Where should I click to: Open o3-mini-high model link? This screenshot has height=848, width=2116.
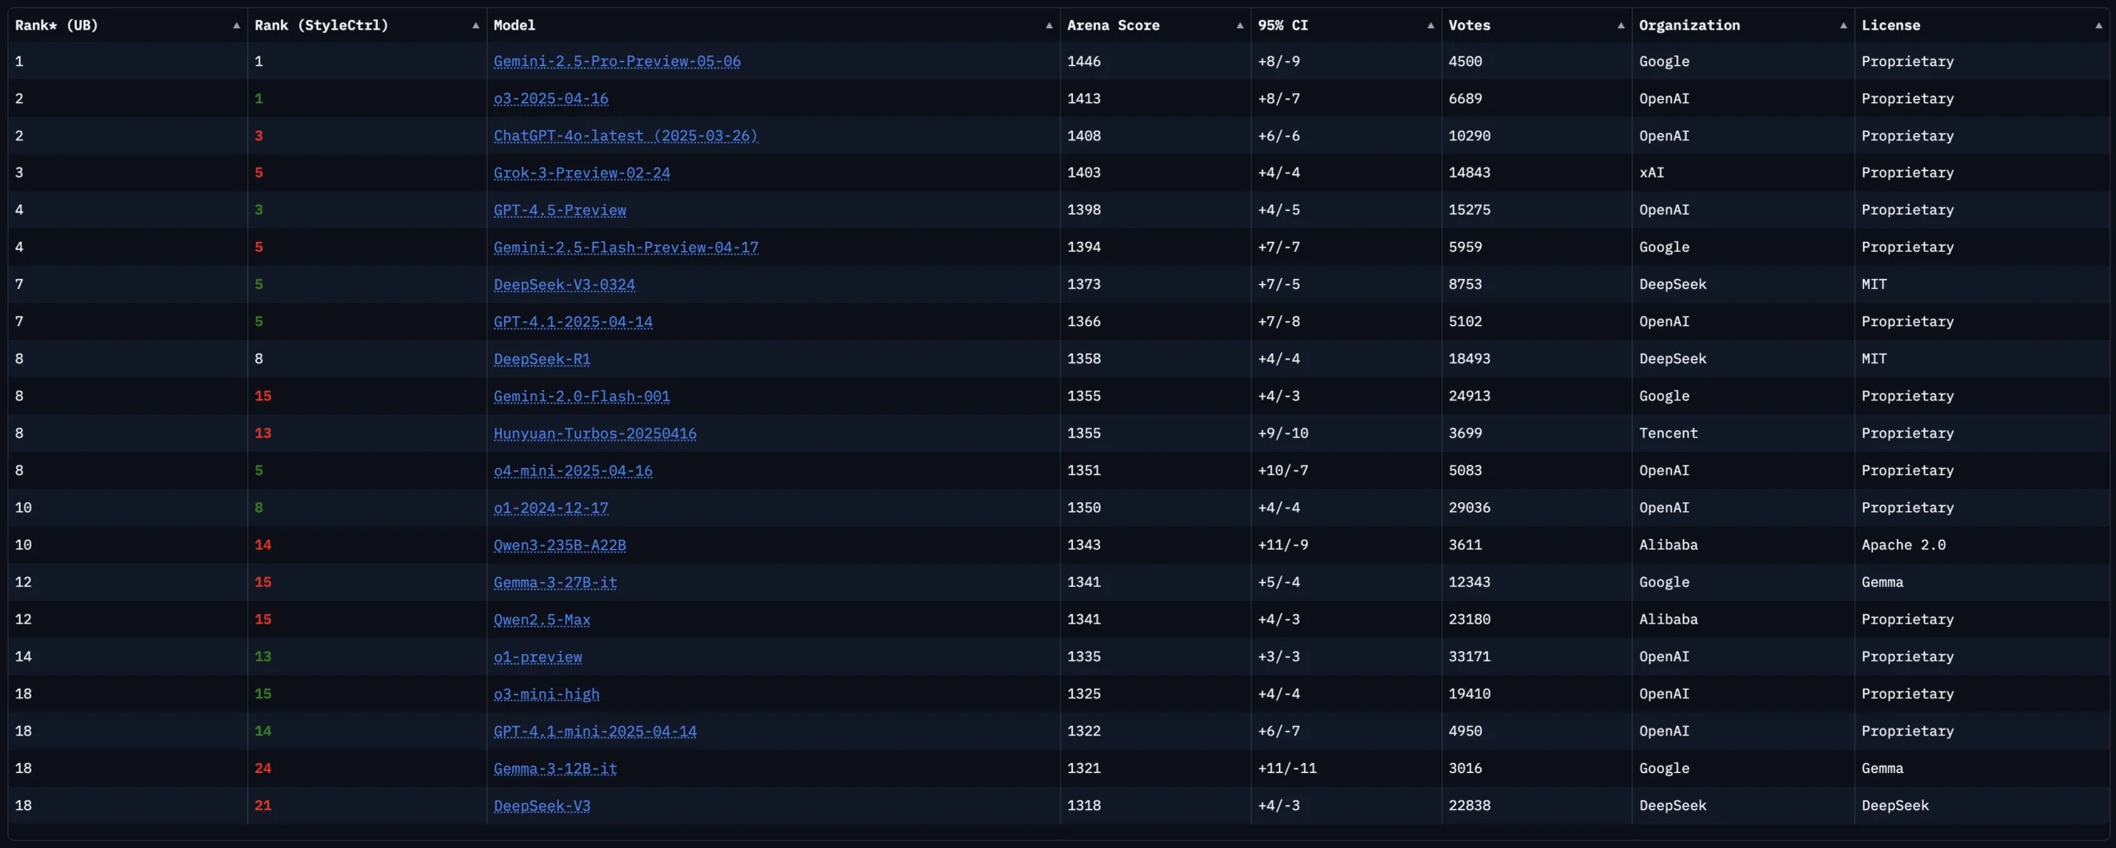click(x=546, y=694)
